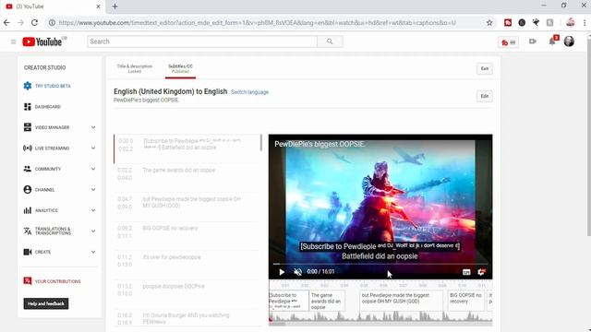Image resolution: width=591 pixels, height=332 pixels.
Task: Click timeline block 'but Pewdiepie made the biggest'
Action: (x=402, y=301)
